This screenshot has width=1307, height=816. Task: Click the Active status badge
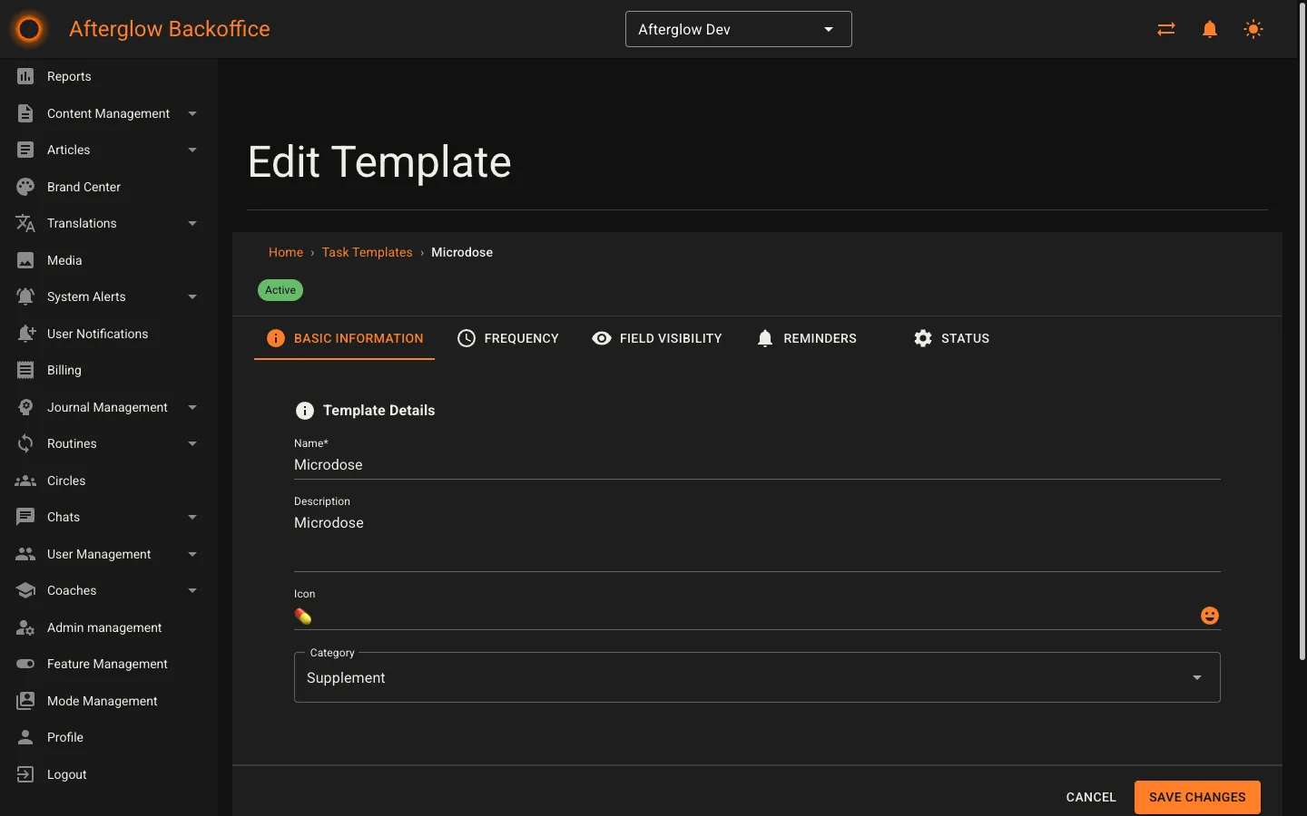(x=280, y=290)
